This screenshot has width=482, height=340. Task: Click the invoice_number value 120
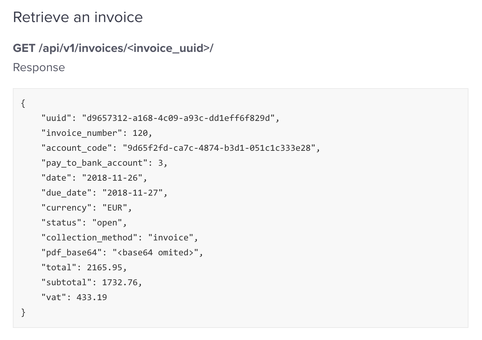pyautogui.click(x=140, y=133)
